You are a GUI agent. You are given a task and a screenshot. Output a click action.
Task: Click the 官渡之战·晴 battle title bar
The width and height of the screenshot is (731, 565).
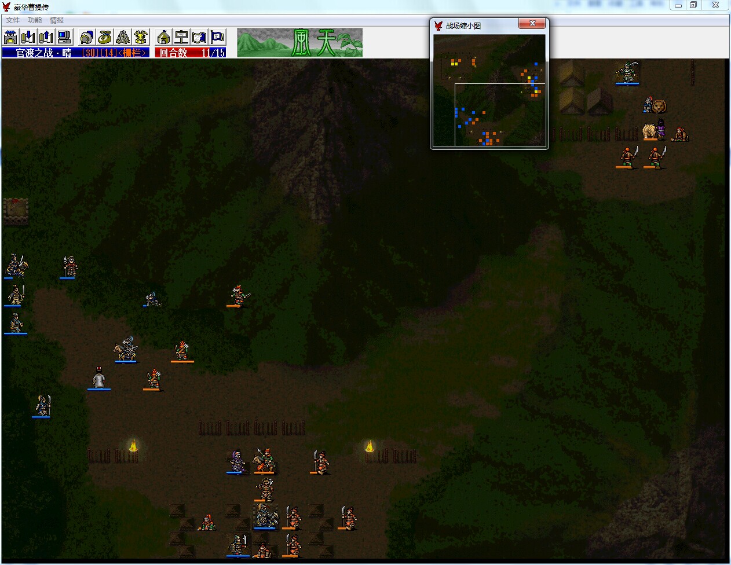[43, 53]
